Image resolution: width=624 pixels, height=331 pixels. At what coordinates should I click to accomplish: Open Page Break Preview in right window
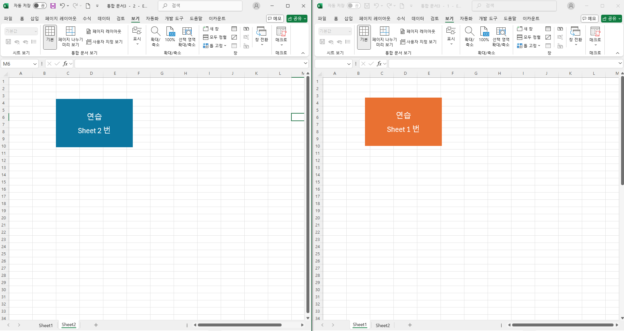385,37
